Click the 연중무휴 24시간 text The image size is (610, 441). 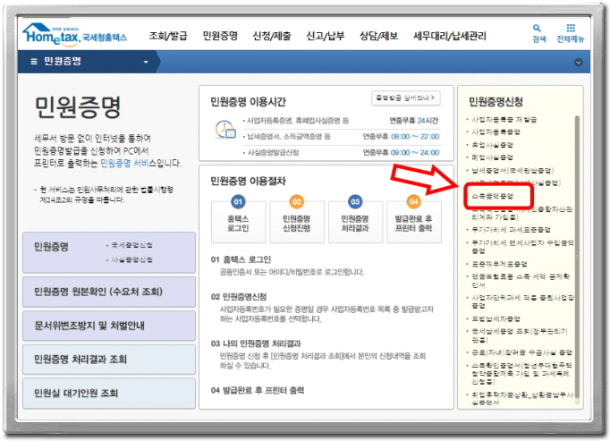[414, 121]
